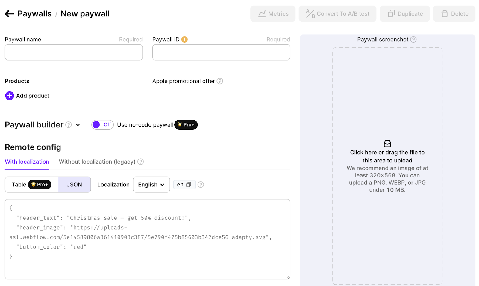
Task: Click the Convert To A/B test button
Action: coord(337,14)
